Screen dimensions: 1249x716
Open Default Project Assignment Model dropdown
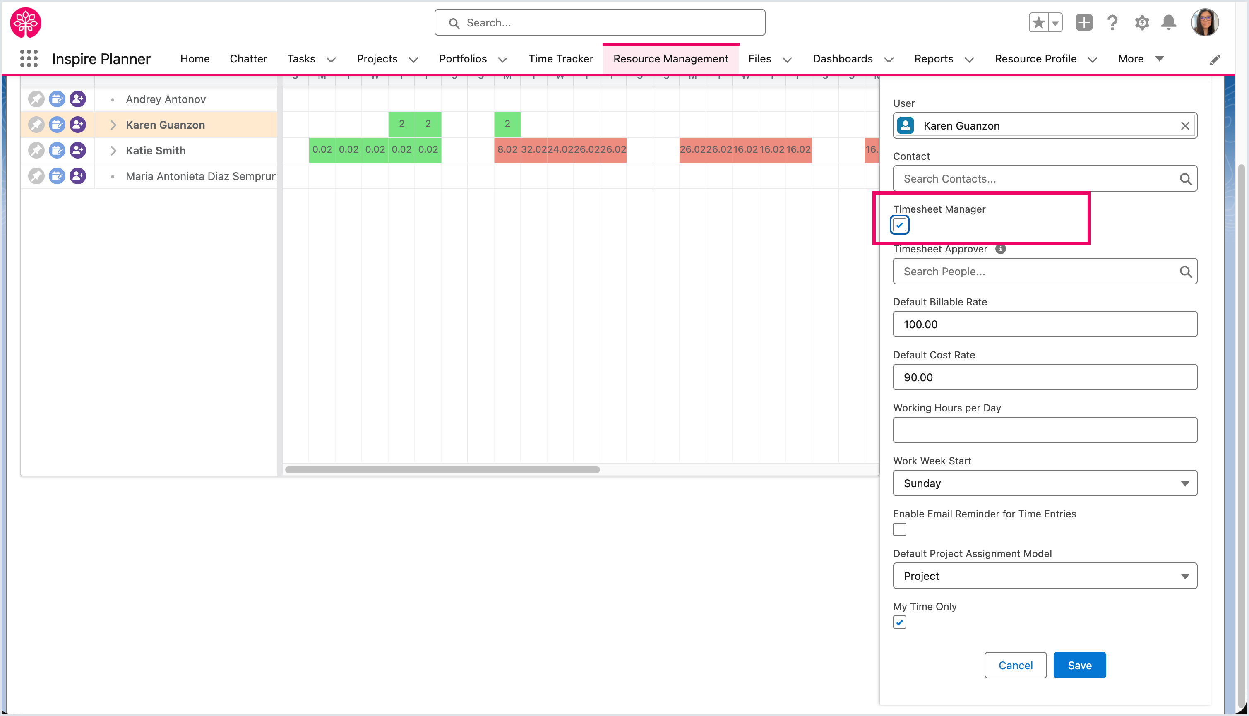point(1045,576)
